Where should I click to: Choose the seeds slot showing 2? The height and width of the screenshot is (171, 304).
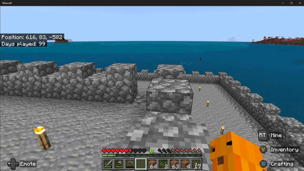pyautogui.click(x=163, y=164)
